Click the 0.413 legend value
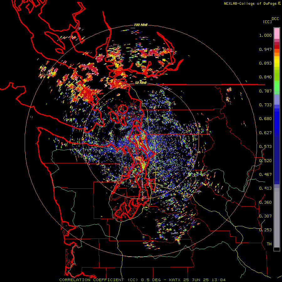This screenshot has height=282, width=282. coord(265,188)
